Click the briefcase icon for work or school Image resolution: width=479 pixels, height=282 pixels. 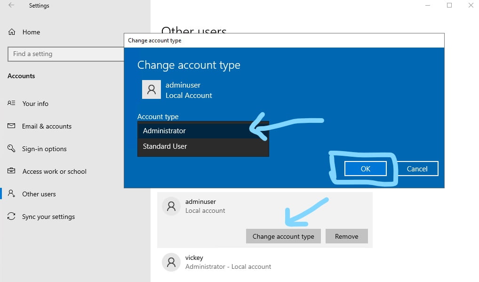tap(11, 171)
